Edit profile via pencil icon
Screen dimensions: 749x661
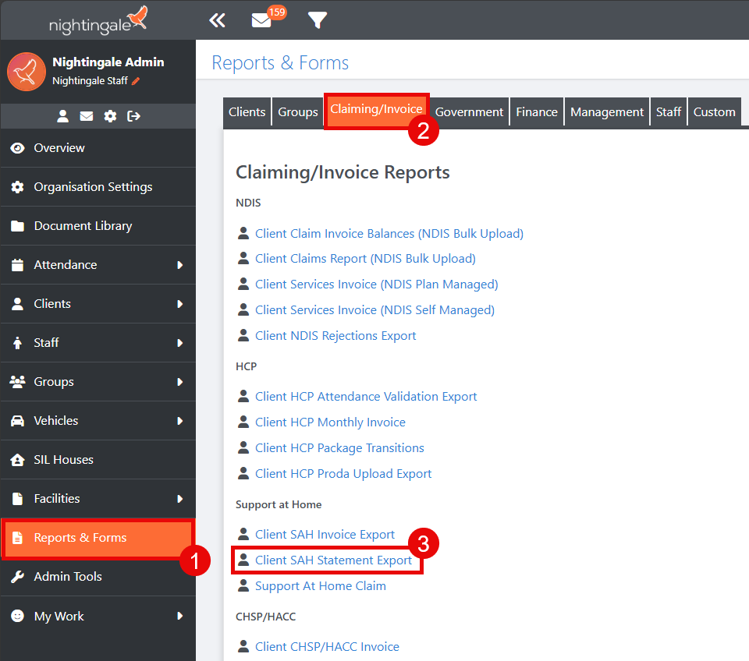(x=136, y=81)
